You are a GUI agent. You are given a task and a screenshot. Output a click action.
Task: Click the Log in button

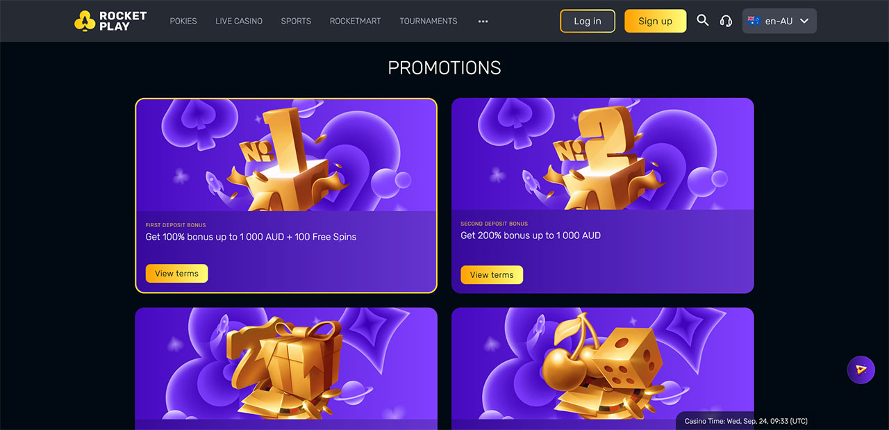588,21
